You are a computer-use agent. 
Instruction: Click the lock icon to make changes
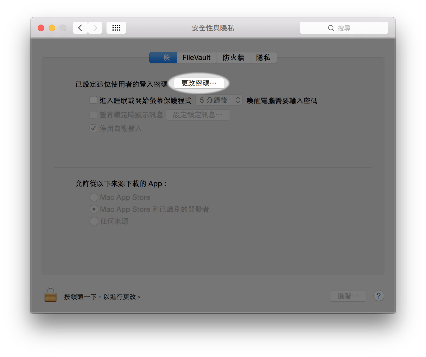(51, 295)
